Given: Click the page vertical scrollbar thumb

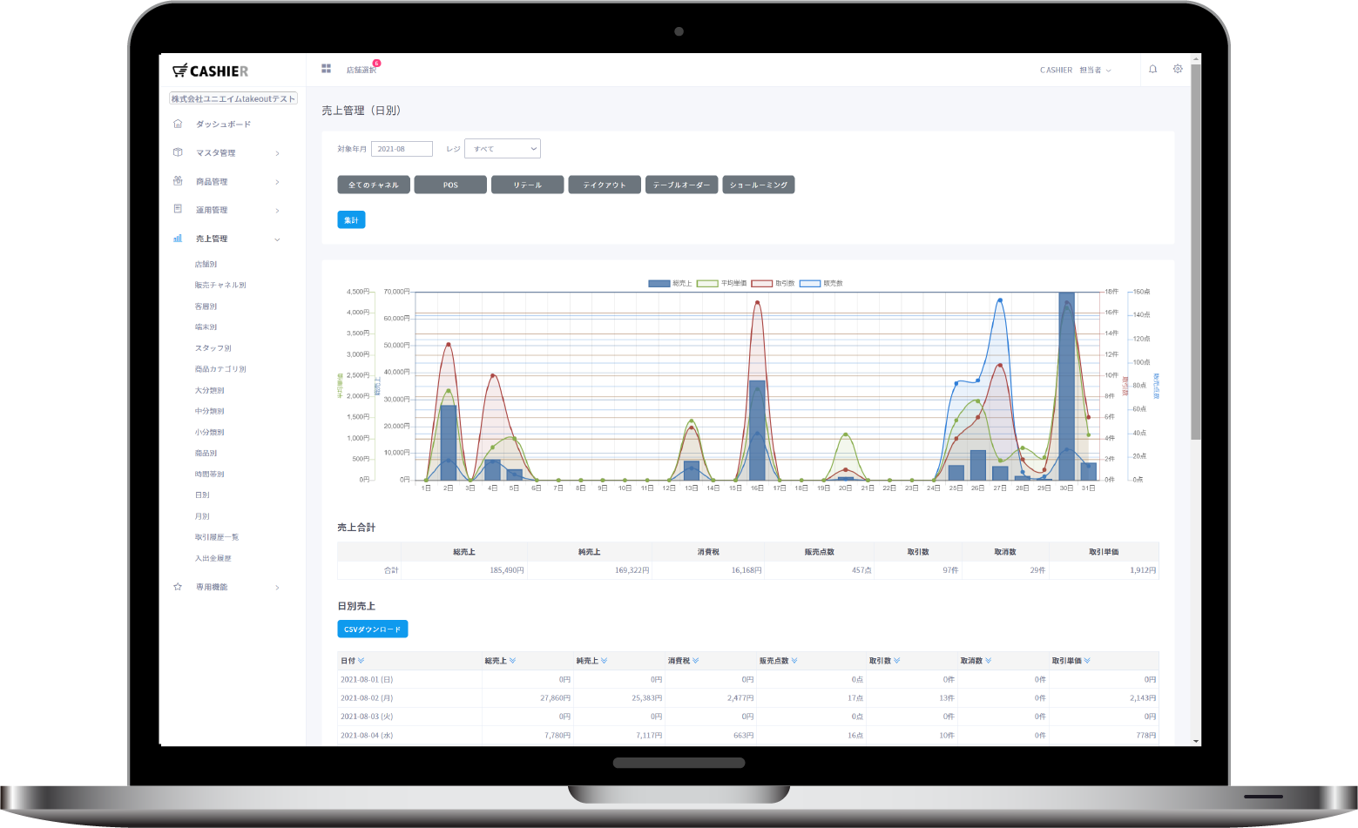Looking at the screenshot, I should [x=1196, y=251].
